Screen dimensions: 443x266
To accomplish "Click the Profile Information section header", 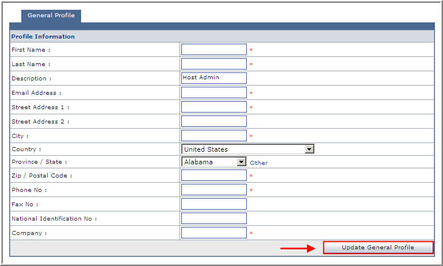I will click(43, 37).
